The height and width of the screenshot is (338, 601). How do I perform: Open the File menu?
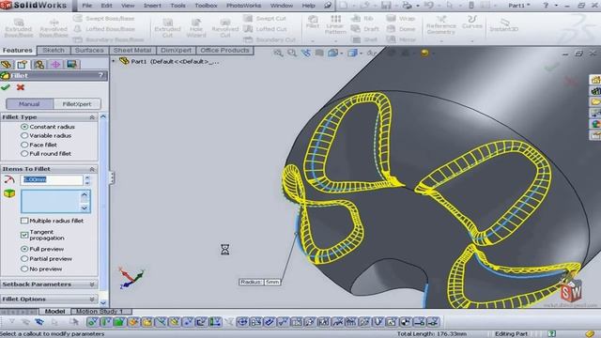tap(87, 6)
